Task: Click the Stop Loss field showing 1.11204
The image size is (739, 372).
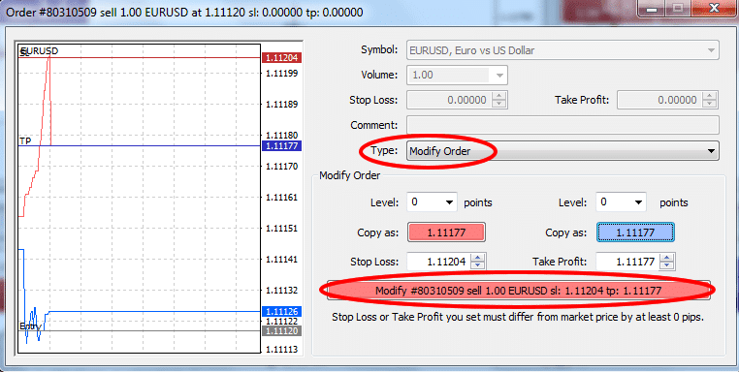Action: [439, 262]
